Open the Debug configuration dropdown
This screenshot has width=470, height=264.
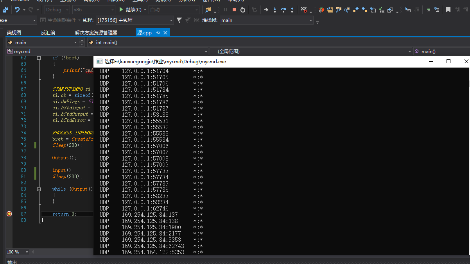(x=57, y=9)
